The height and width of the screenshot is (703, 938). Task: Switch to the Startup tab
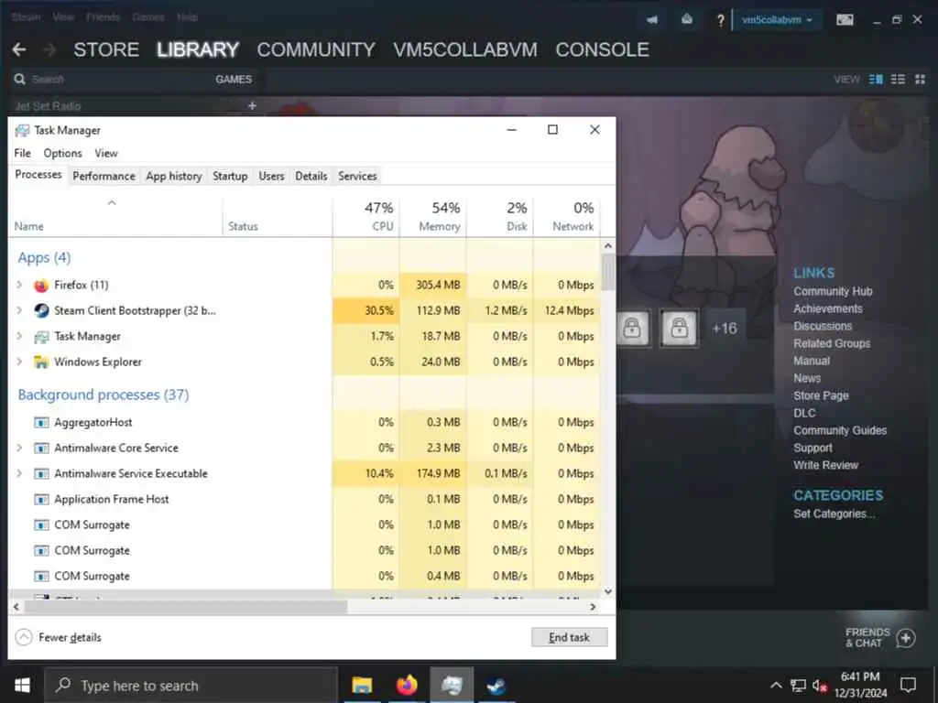click(230, 177)
